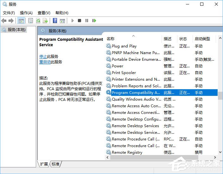Select the Power service row
This screenshot has height=174, width=223.
pyautogui.click(x=162, y=66)
